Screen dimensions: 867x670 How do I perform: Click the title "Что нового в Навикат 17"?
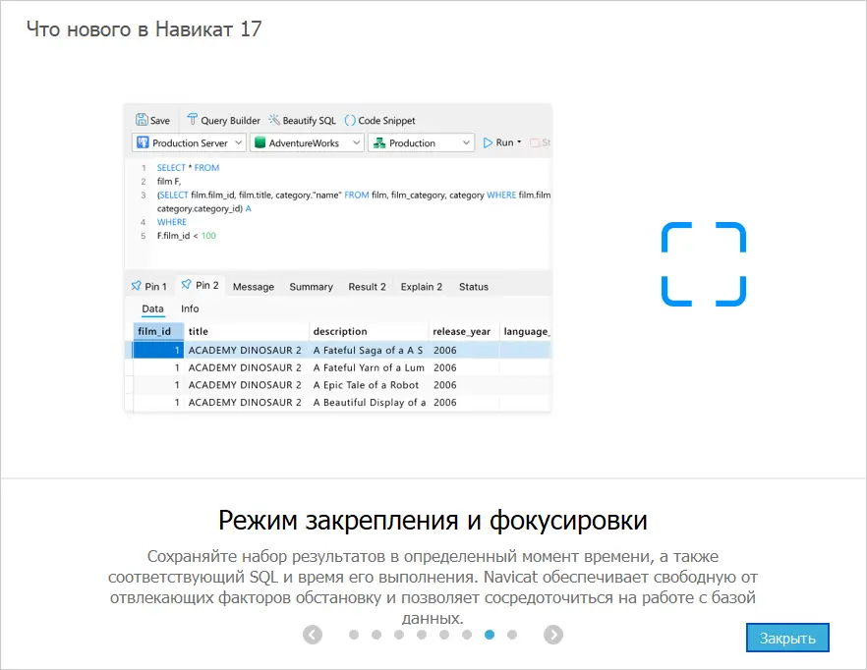[144, 28]
